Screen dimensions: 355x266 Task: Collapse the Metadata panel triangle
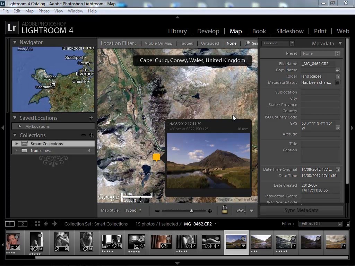[340, 43]
